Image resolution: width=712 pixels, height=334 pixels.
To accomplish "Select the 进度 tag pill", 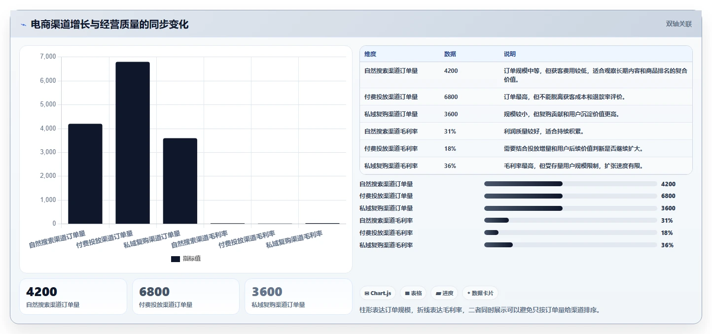I will pyautogui.click(x=444, y=293).
